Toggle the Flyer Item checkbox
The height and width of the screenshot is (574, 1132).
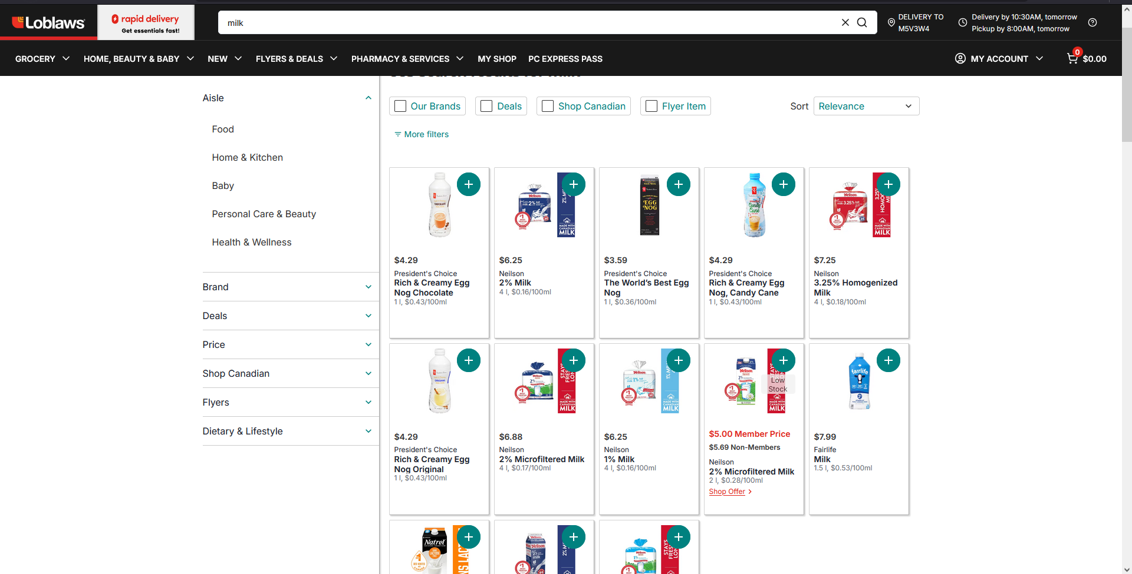[x=651, y=106]
